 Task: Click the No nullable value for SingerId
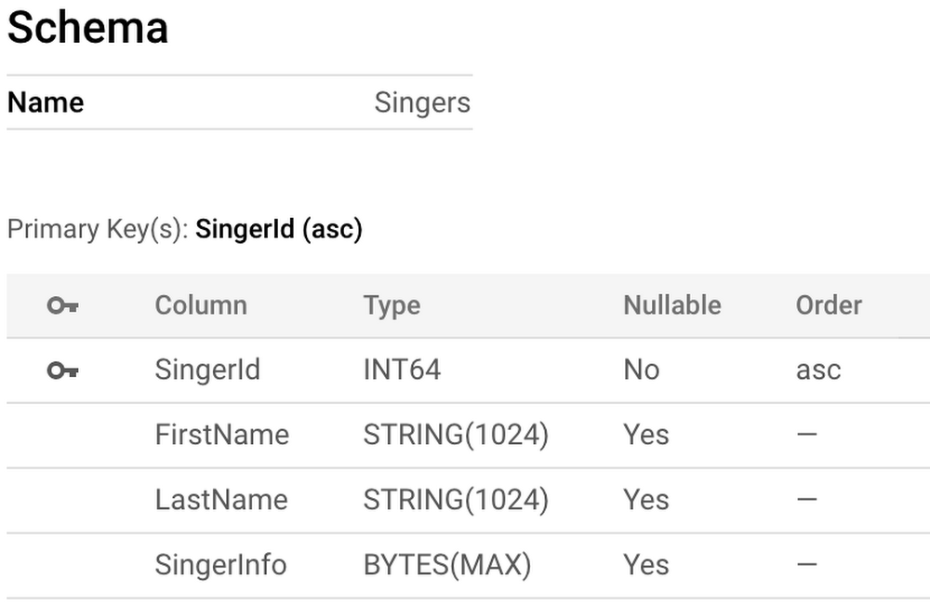(641, 370)
